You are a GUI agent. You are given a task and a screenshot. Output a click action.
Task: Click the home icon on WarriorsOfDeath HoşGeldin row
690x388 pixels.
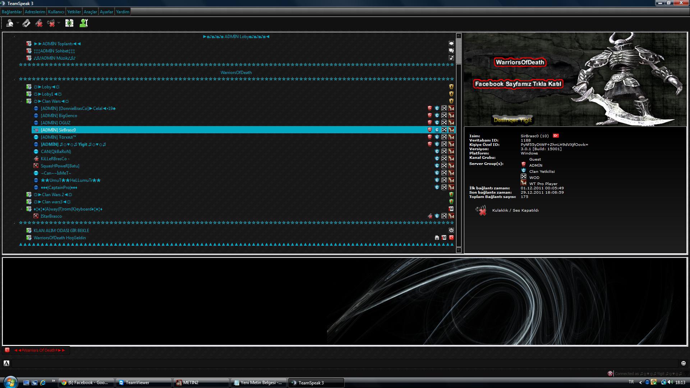coord(437,238)
